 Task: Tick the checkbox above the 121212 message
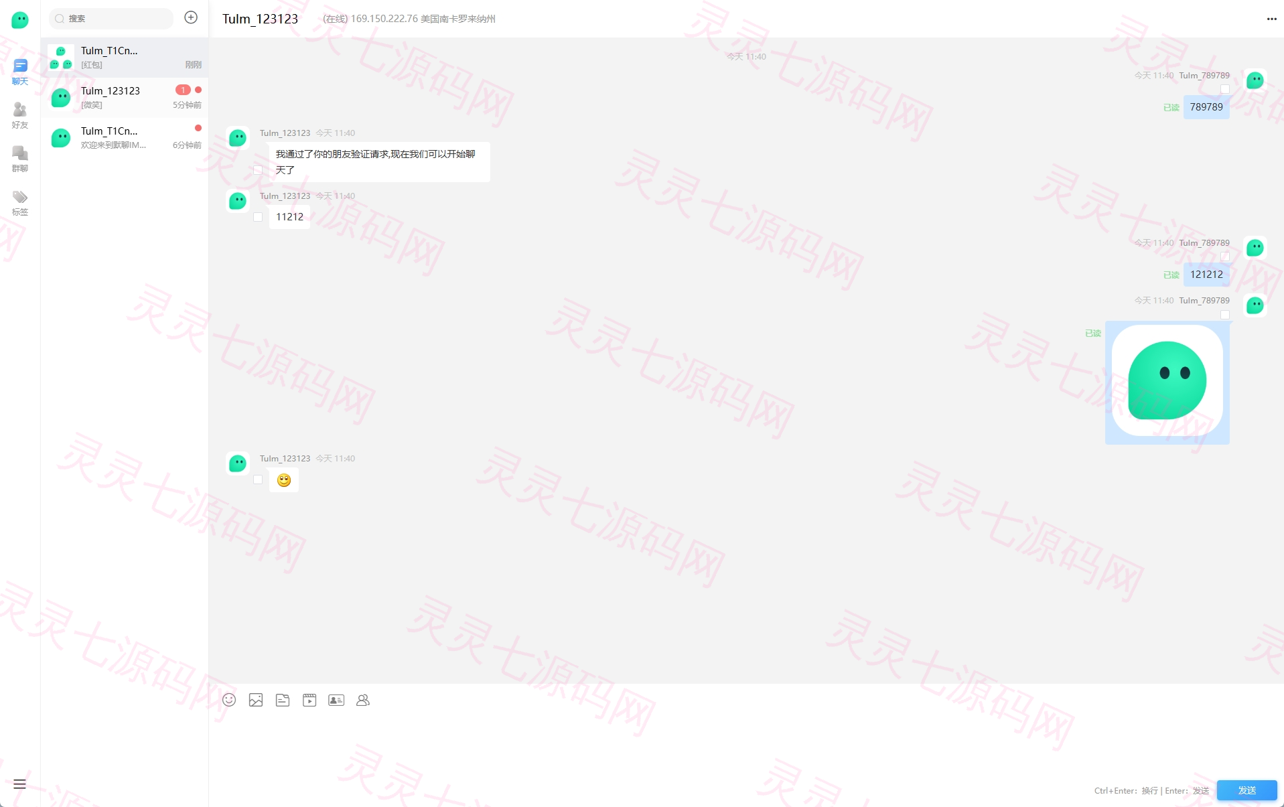click(x=1225, y=256)
